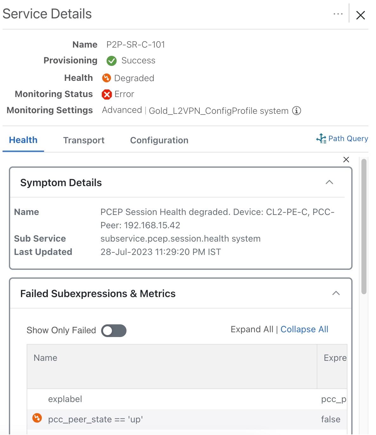Open the Gold_L2VPN_ConfigProfile info icon

coord(296,111)
